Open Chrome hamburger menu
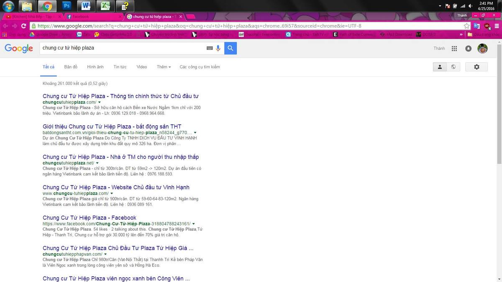Image resolution: width=502 pixels, height=282 pixels. pyautogui.click(x=496, y=26)
